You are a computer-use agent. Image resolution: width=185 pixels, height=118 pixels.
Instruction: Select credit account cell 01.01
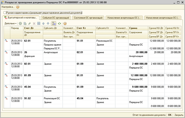point(86,75)
